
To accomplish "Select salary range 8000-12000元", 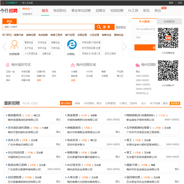I will [143, 84].
